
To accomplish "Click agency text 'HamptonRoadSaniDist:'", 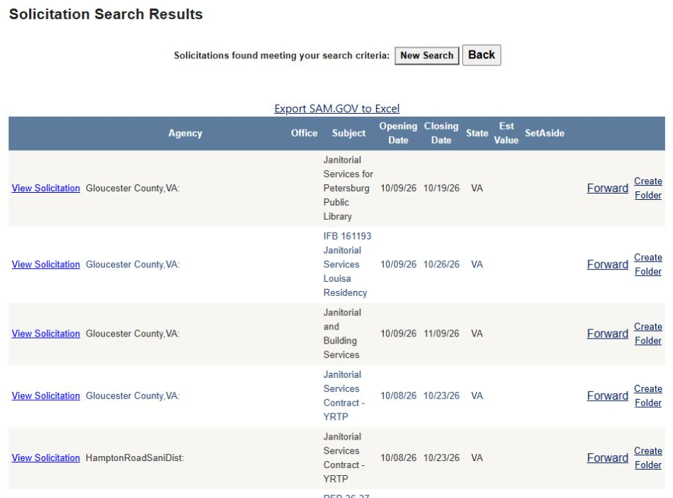I will point(135,458).
